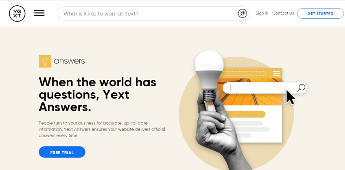
Task: Click the Yext logo in header
Action: (x=17, y=14)
